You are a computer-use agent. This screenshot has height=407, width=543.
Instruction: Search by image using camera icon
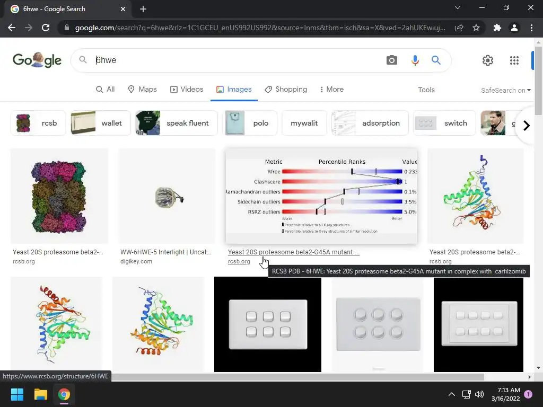(x=392, y=60)
